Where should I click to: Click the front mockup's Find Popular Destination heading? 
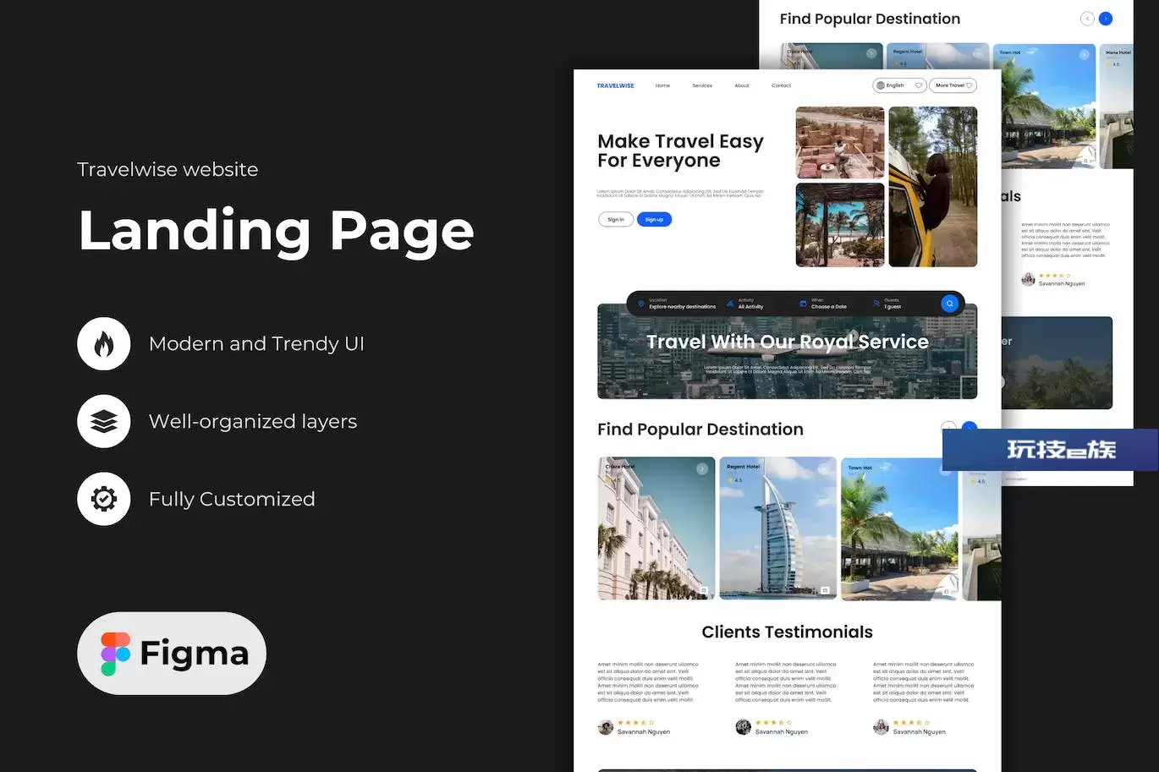pos(700,430)
